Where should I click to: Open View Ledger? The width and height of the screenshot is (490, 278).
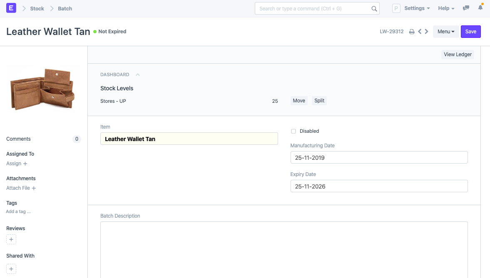(458, 55)
